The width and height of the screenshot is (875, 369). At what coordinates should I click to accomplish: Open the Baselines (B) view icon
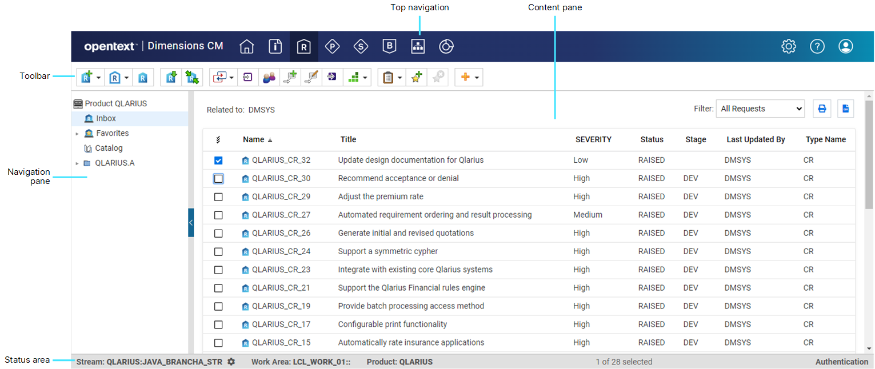[389, 47]
